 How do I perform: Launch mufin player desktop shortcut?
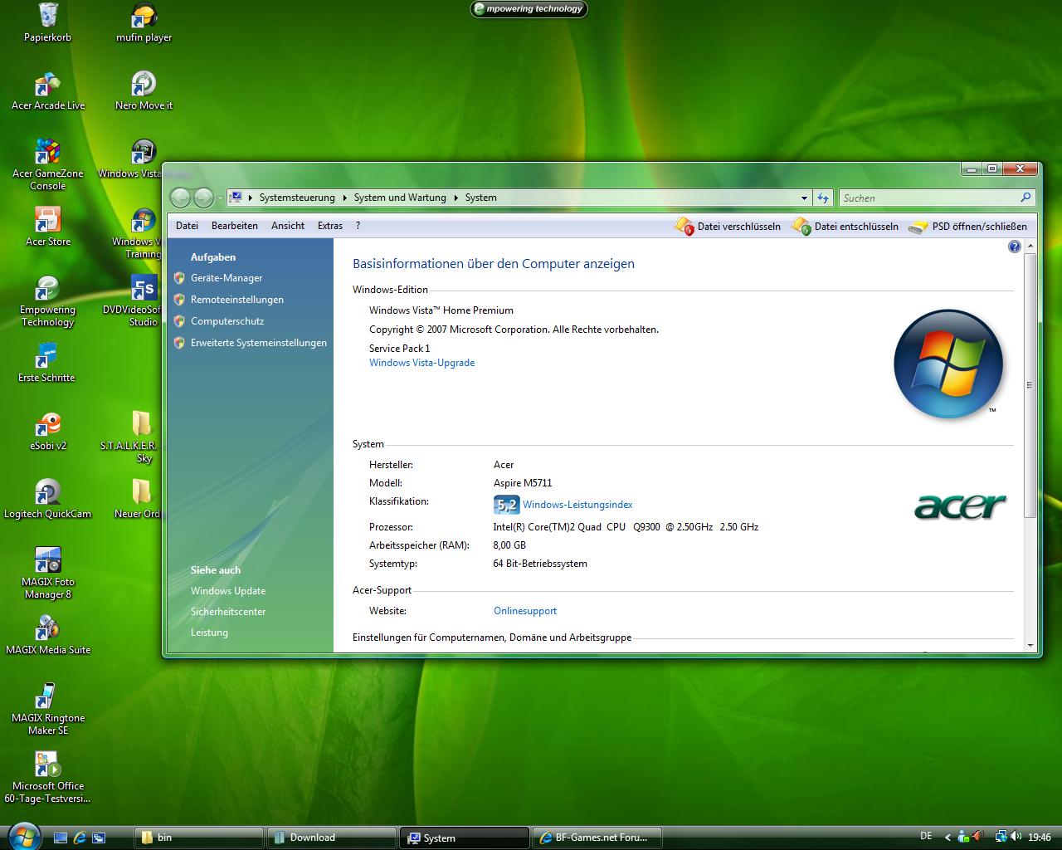tap(144, 22)
